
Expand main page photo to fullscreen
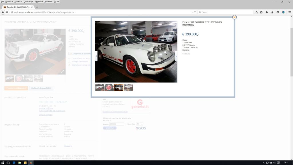point(62,71)
